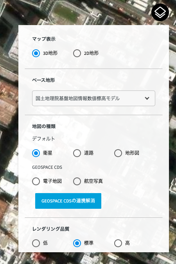This screenshot has width=176, height=264.
Task: Pick the 航空写真 radio circle
Action: coord(77,181)
